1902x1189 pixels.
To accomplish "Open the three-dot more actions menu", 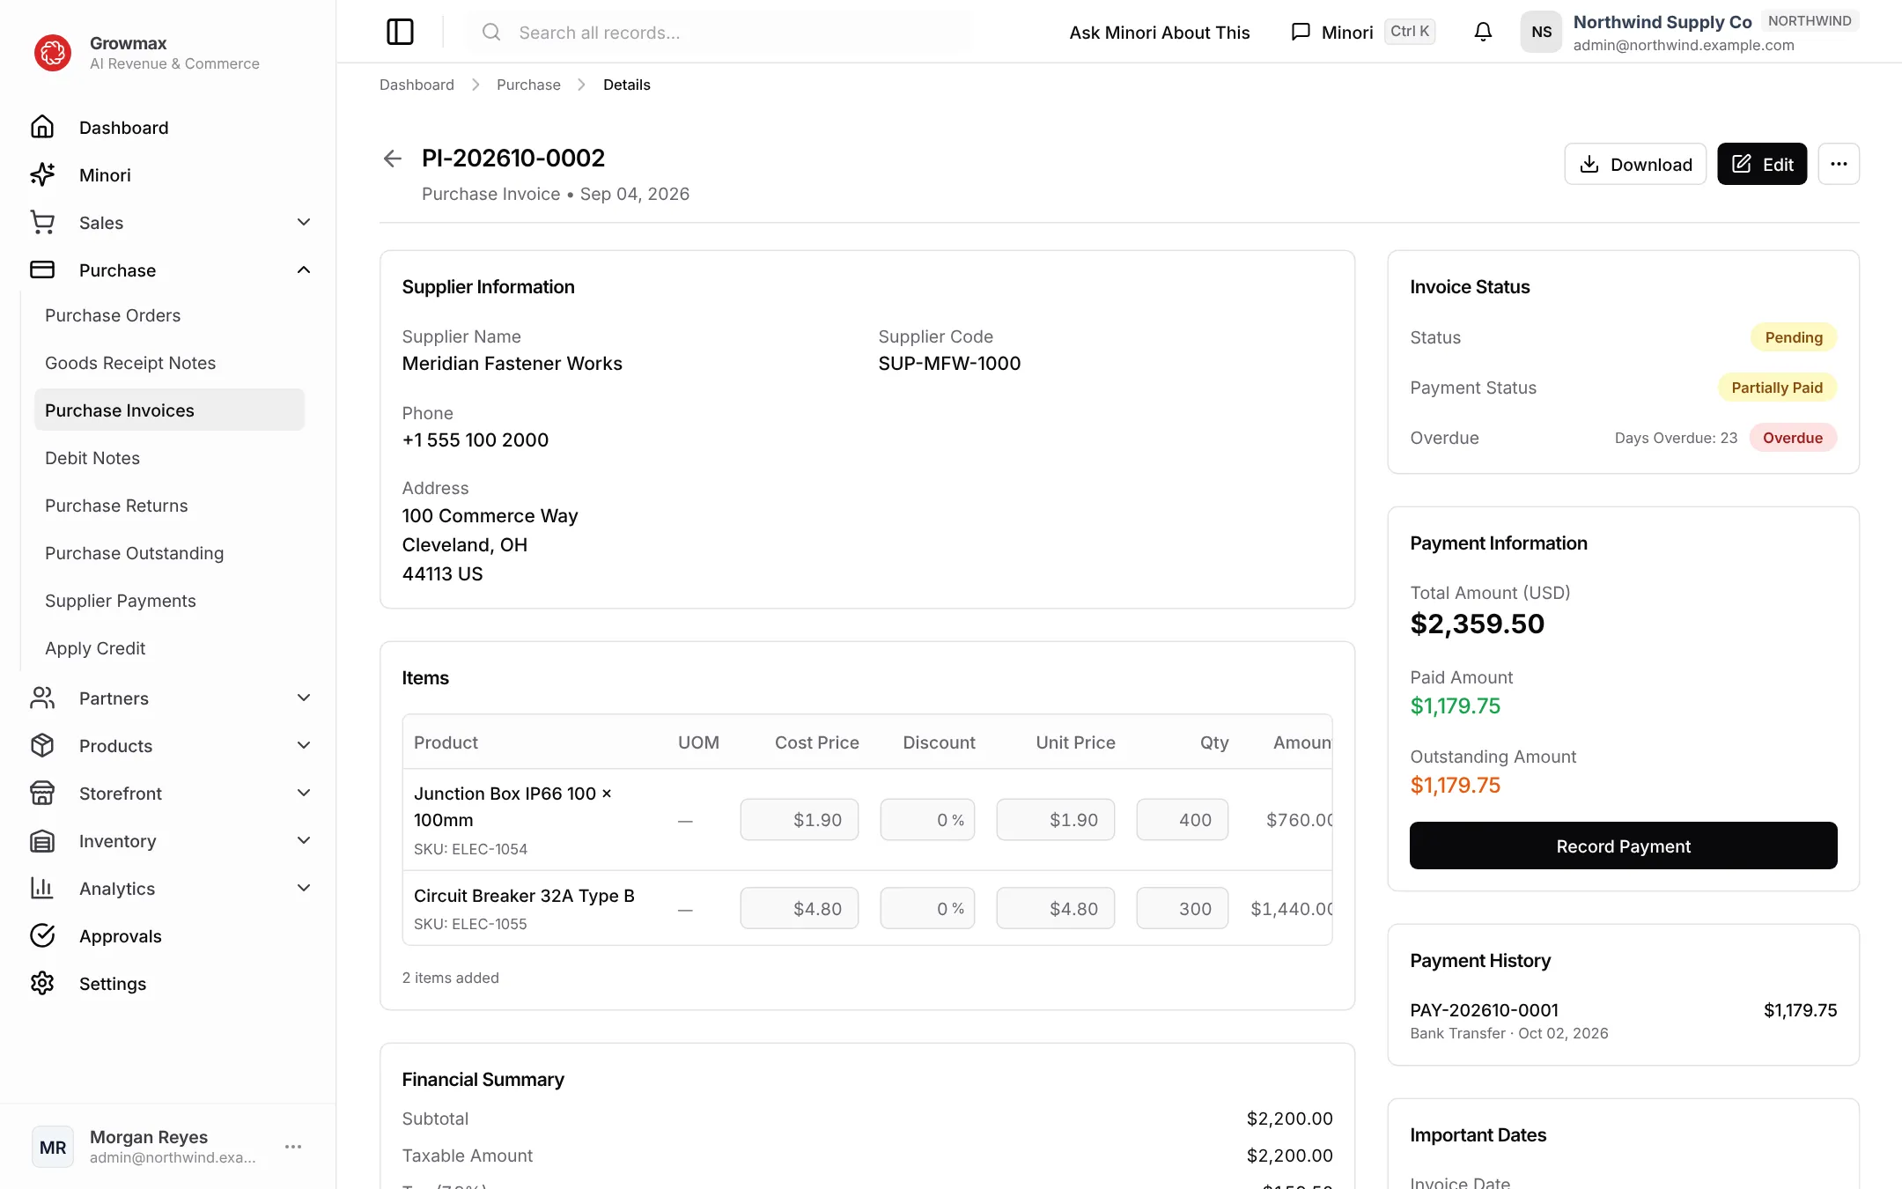I will coord(1839,164).
